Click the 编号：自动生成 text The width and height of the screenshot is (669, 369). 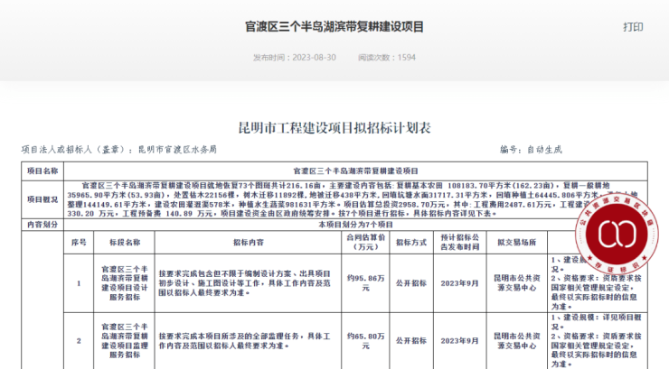click(x=530, y=149)
